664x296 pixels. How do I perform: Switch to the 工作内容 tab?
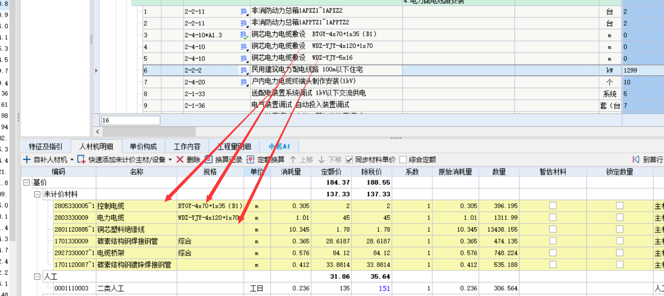(187, 146)
